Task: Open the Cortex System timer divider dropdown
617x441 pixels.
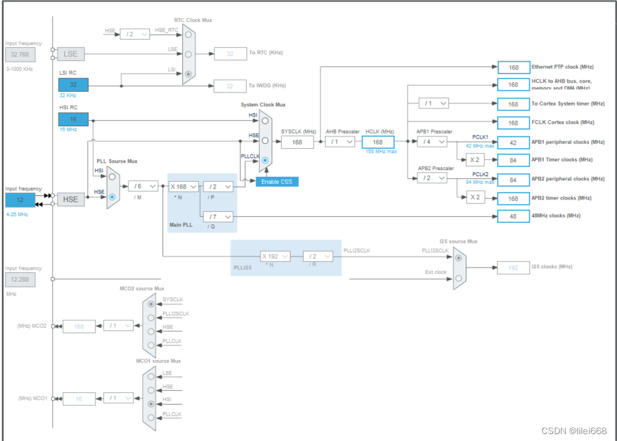Action: click(434, 104)
